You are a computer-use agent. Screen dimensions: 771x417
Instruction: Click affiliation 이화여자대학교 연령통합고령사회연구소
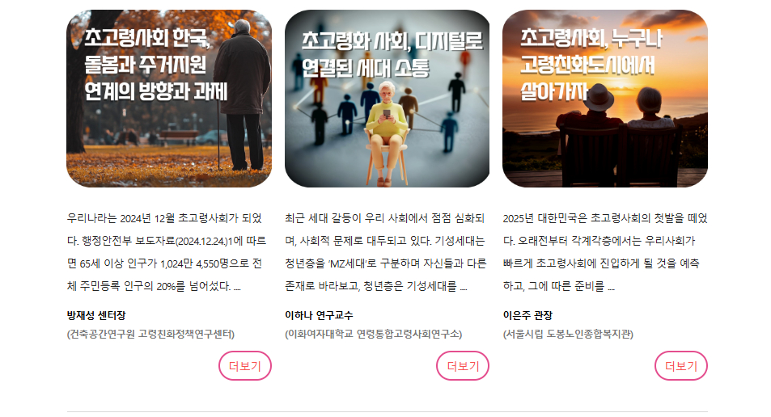point(373,334)
